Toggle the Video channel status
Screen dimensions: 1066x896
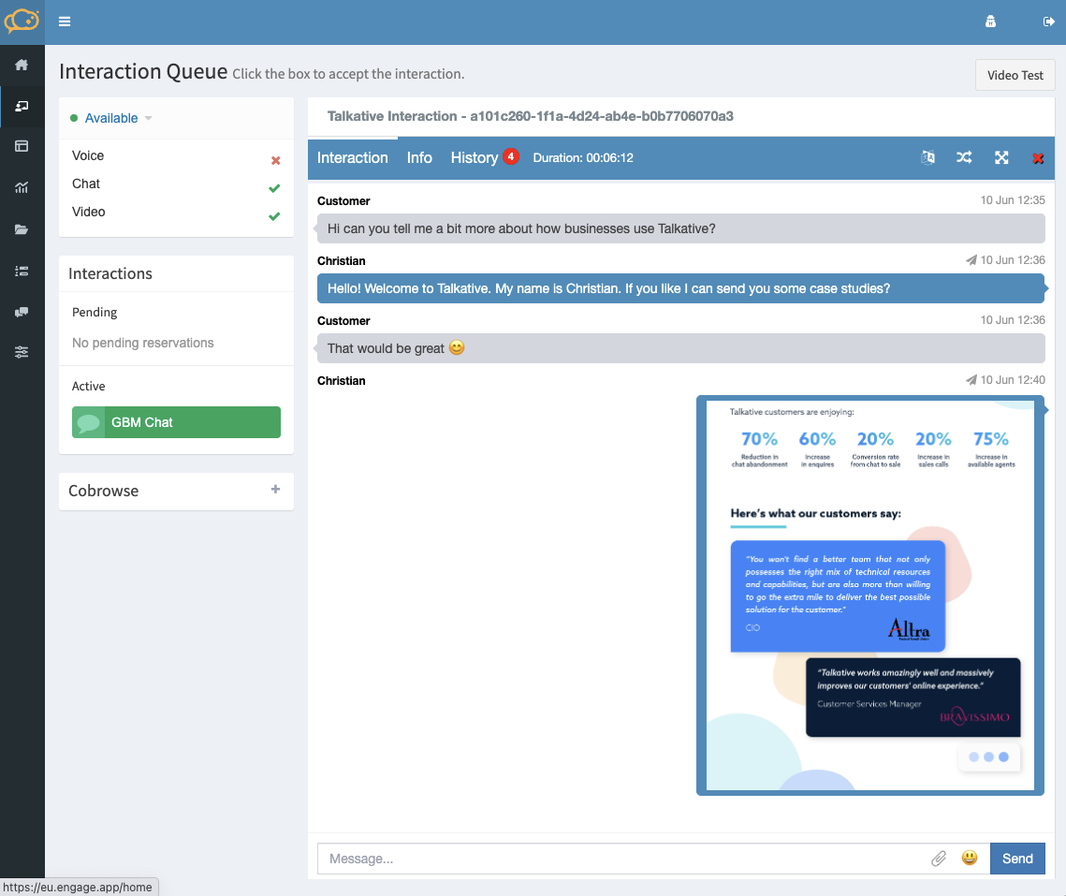(274, 216)
